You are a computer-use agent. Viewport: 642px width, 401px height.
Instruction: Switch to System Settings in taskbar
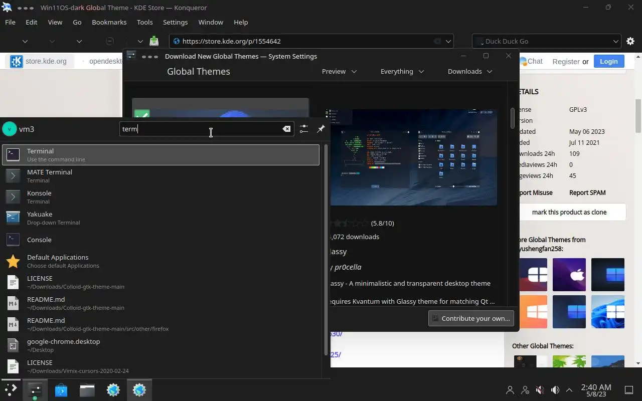pyautogui.click(x=35, y=389)
